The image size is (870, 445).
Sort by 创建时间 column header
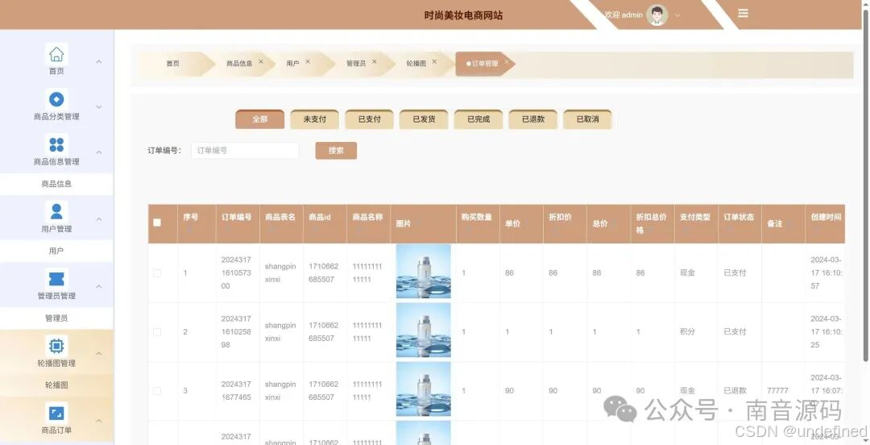(826, 223)
